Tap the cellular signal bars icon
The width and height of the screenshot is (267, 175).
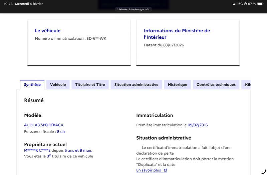[x=235, y=4]
